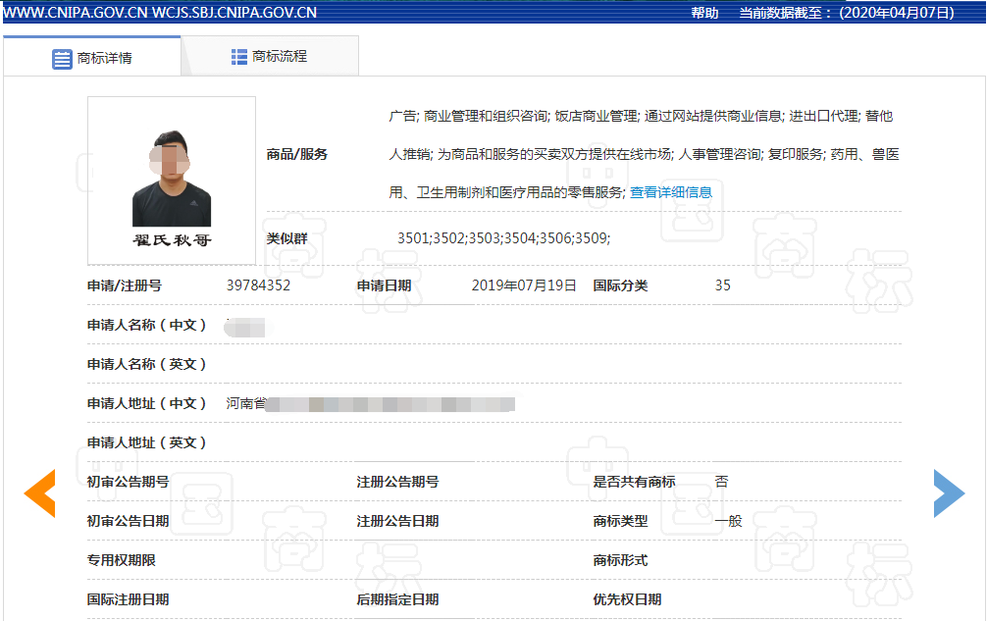987x621 pixels.
Task: Click the orange previous-record arrow
Action: point(39,493)
